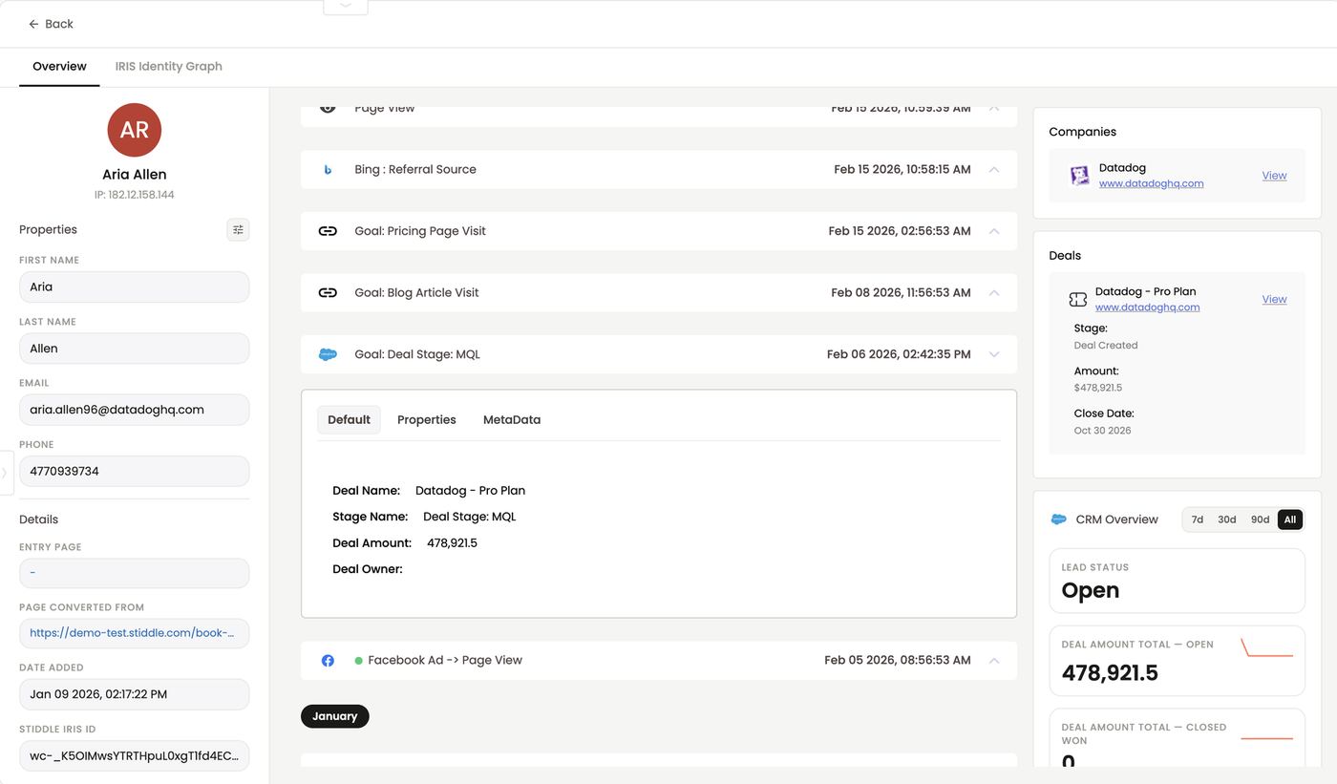Click the Salesforce icon beside CRM Overview
The width and height of the screenshot is (1337, 784).
(1058, 519)
